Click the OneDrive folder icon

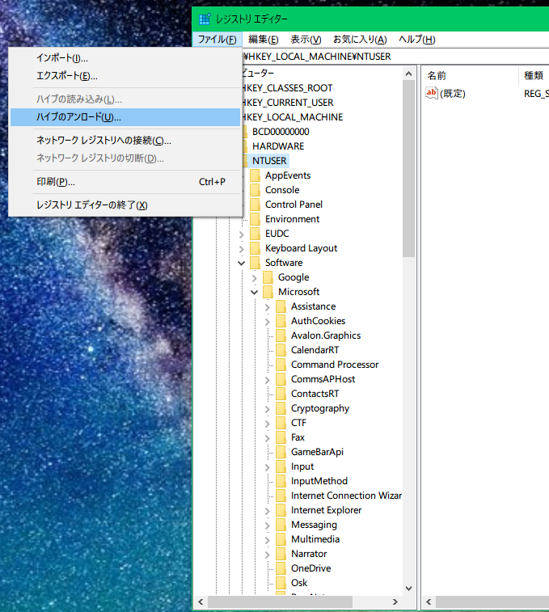pos(281,568)
